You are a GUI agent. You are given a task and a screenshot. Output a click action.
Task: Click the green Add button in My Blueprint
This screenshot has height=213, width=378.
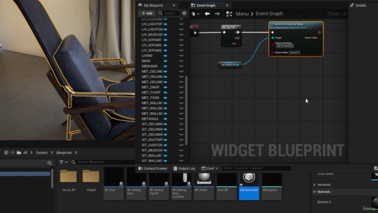click(147, 13)
